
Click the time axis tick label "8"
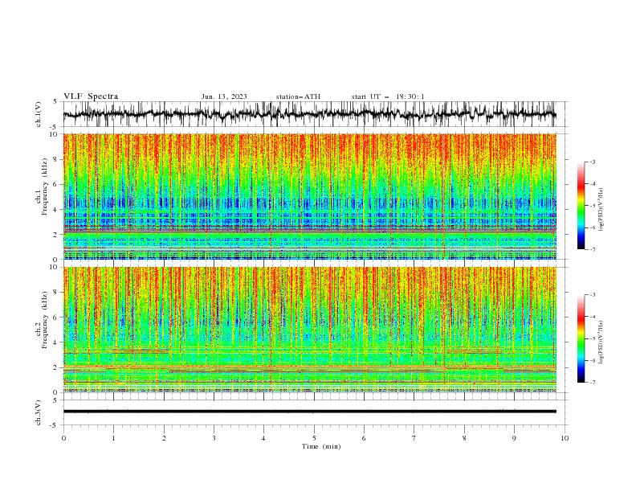pyautogui.click(x=464, y=438)
